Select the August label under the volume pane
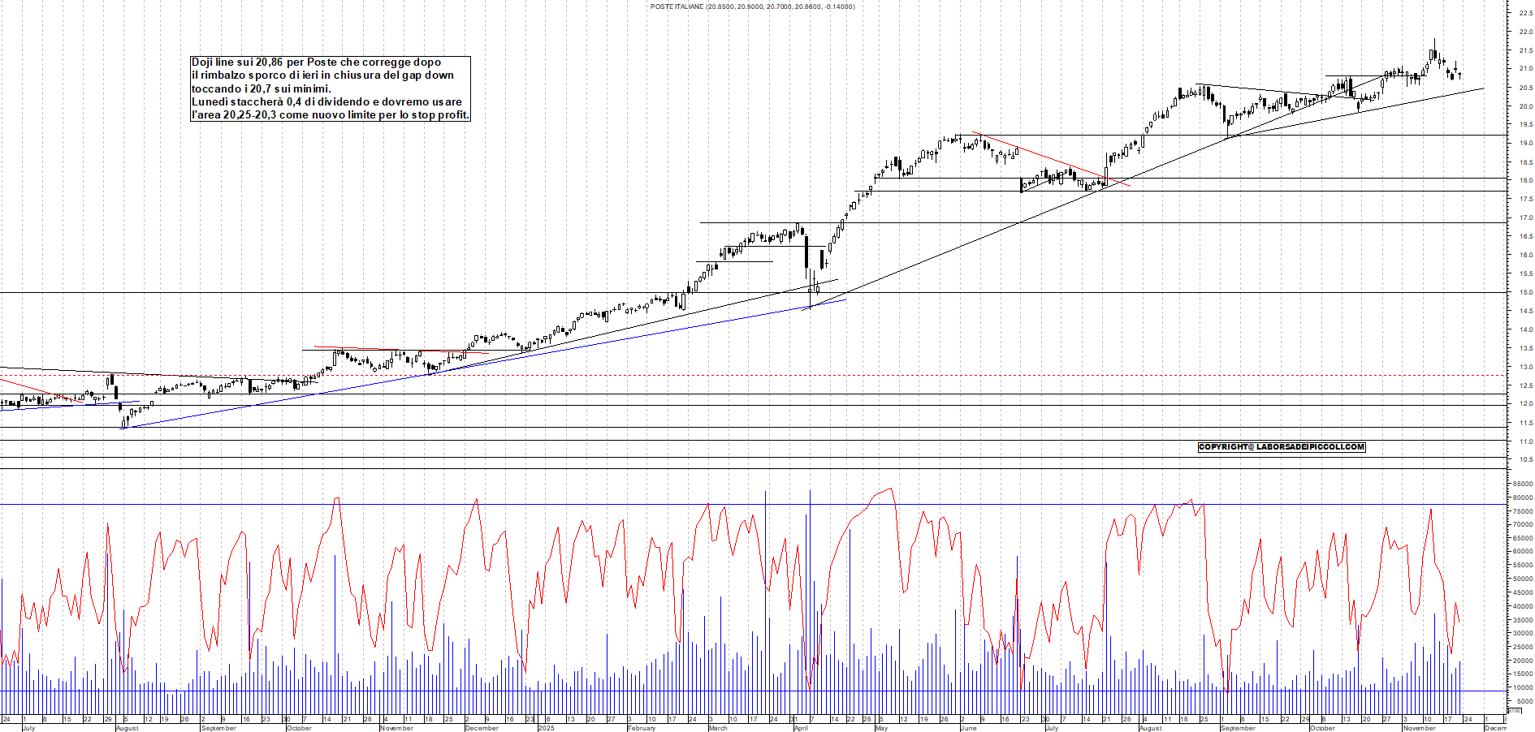This screenshot has width=1535, height=732. point(126,729)
